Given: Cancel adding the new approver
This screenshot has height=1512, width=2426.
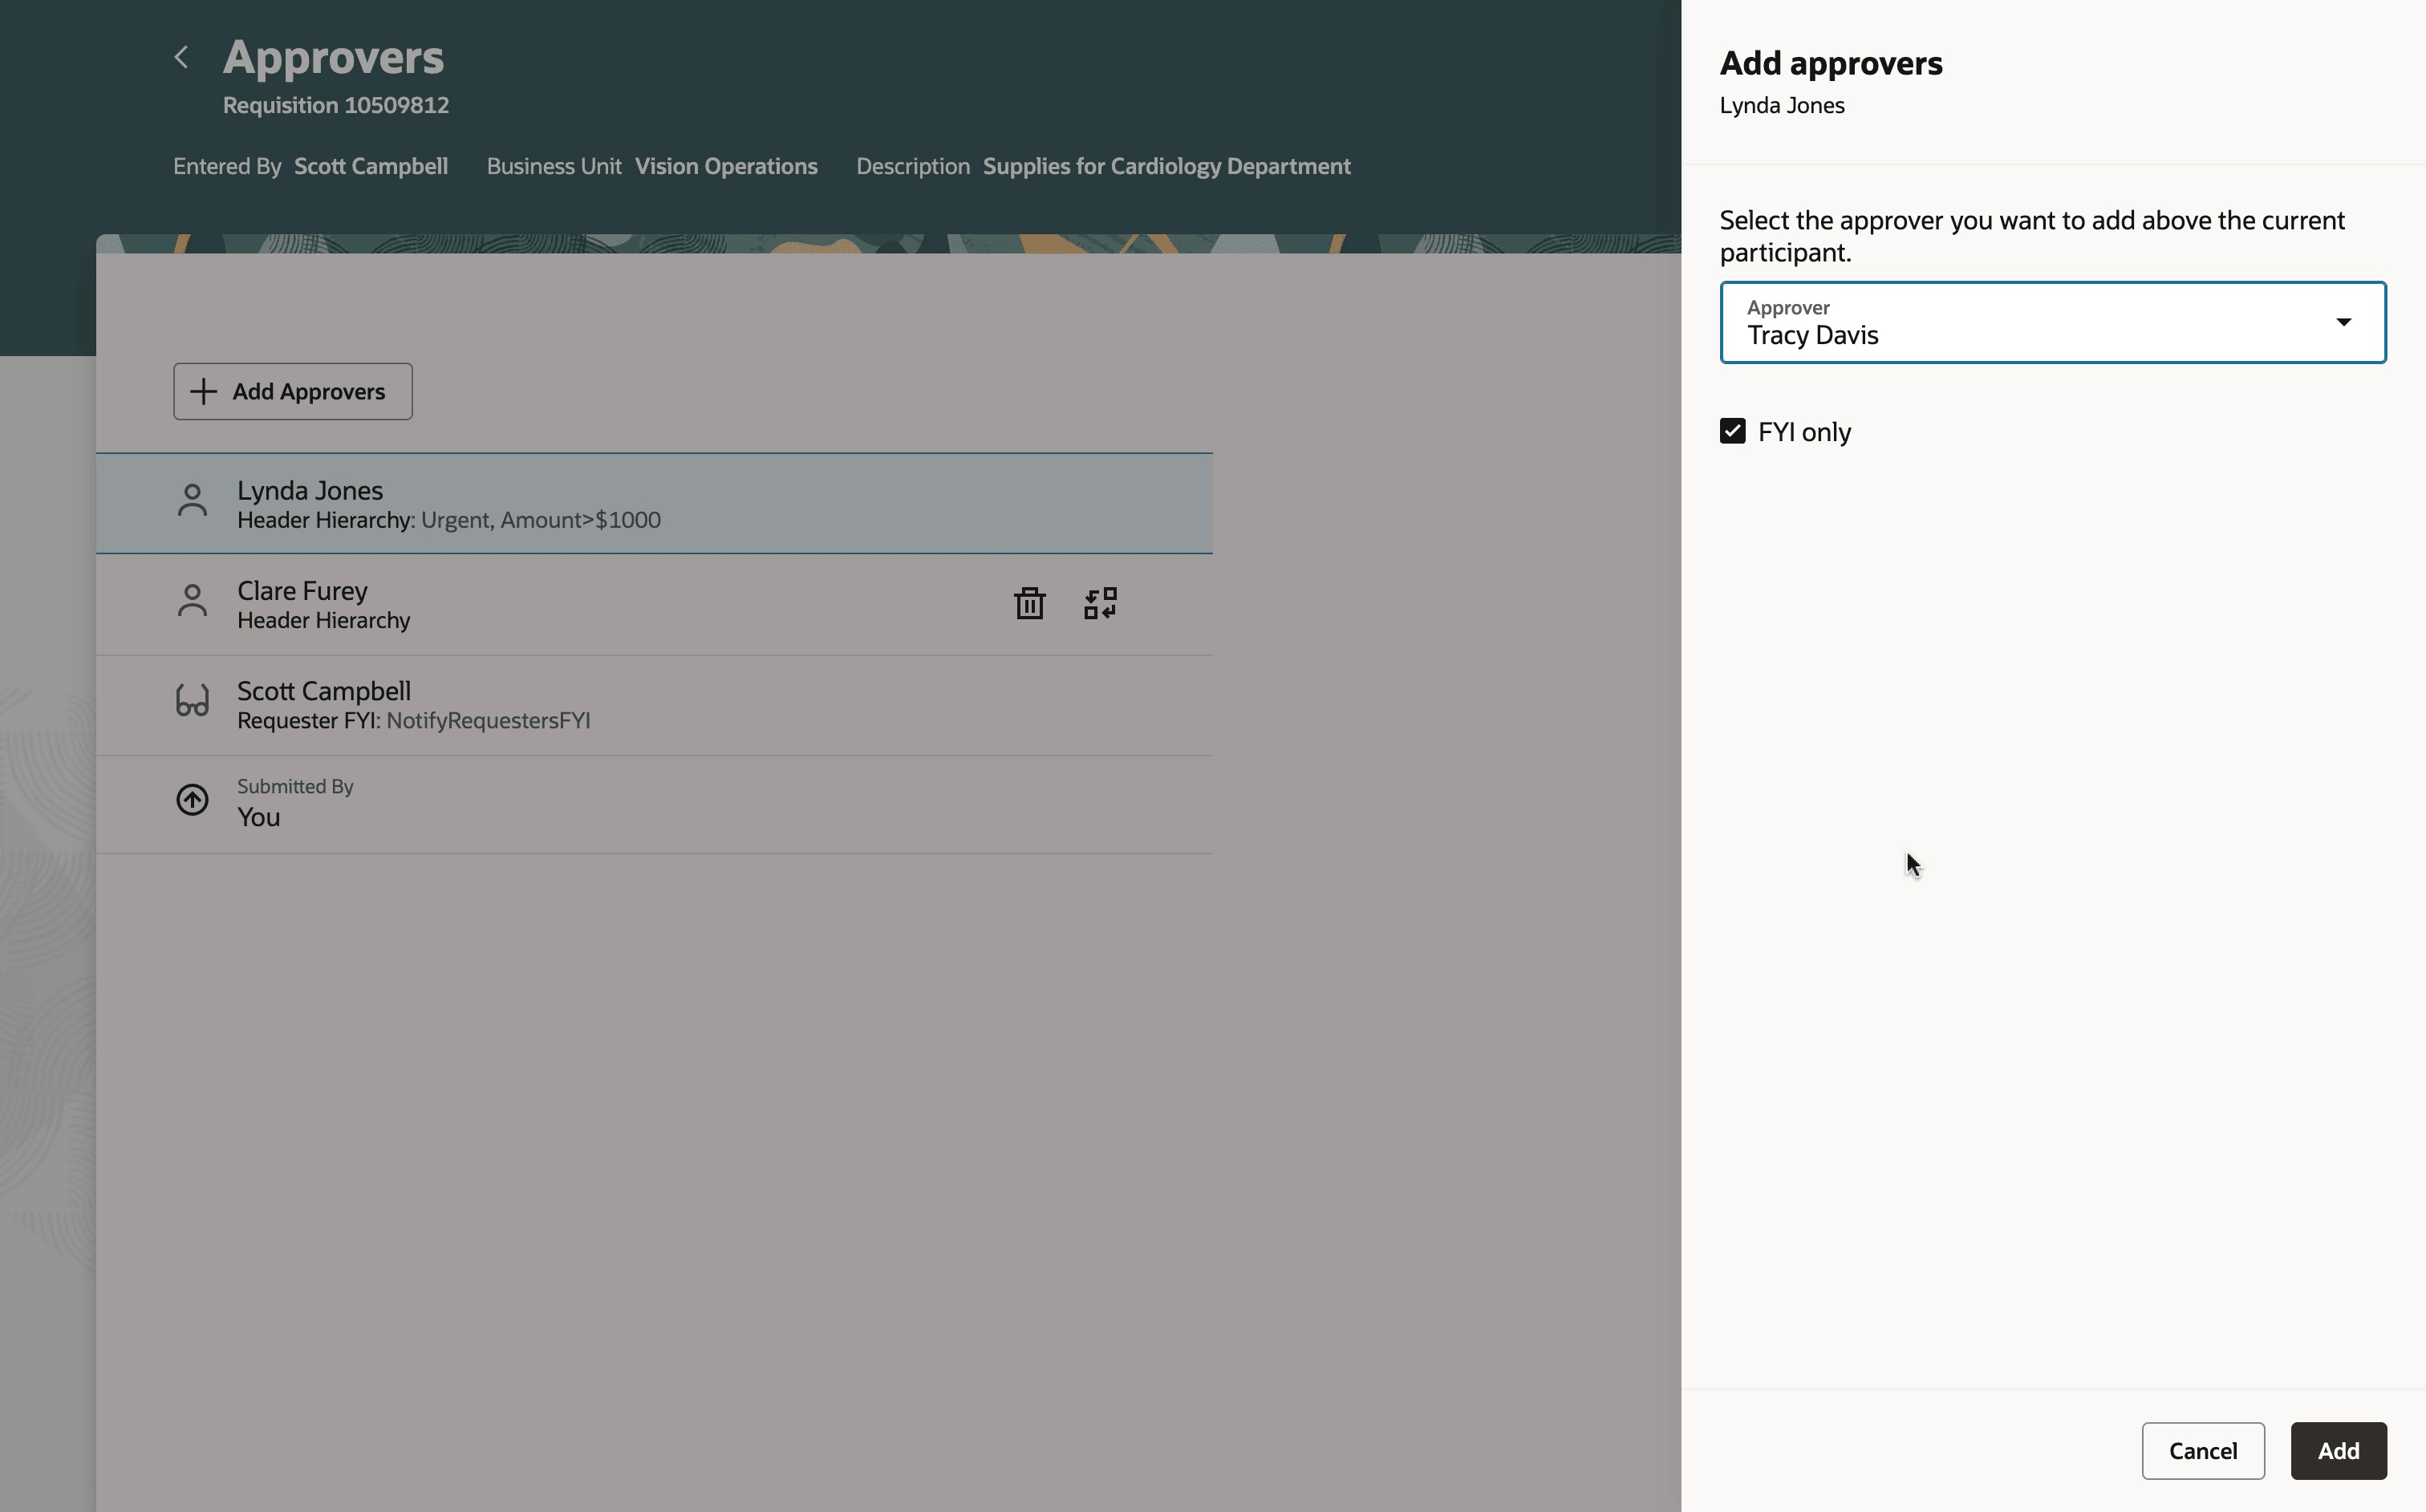Looking at the screenshot, I should [2203, 1450].
